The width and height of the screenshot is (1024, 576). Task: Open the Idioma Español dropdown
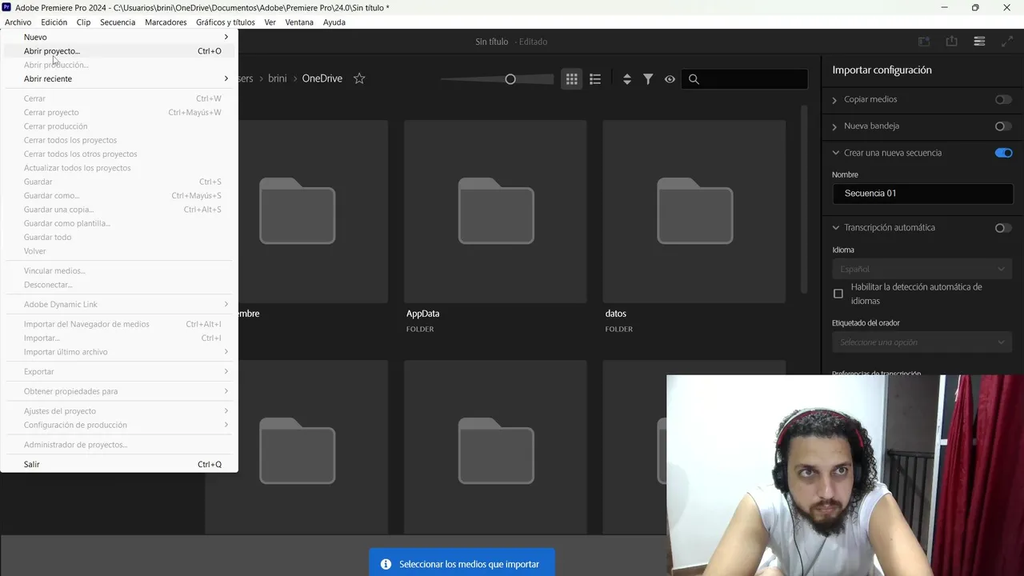922,269
